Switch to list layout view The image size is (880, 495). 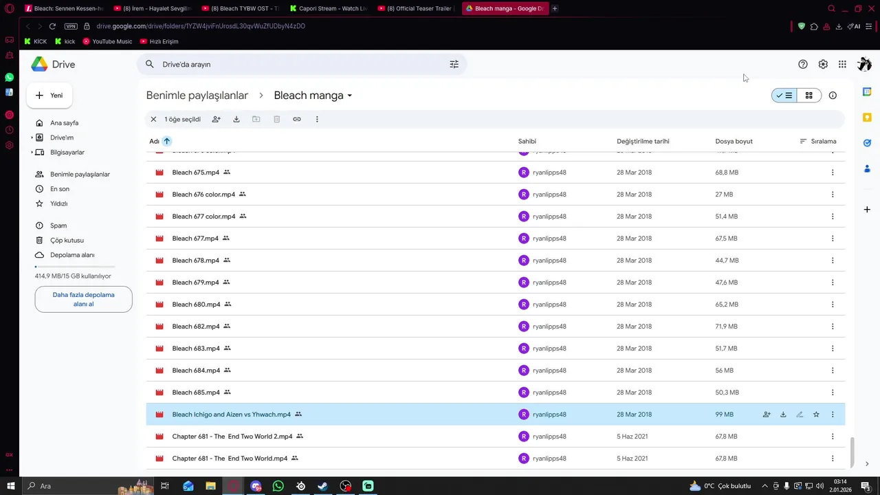click(784, 96)
